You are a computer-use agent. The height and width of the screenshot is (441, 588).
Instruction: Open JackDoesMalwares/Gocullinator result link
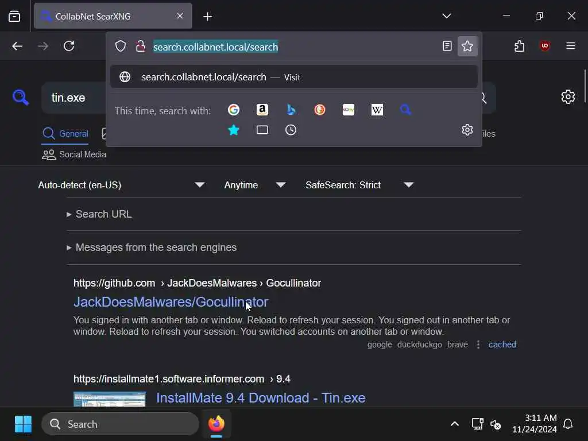(x=171, y=302)
